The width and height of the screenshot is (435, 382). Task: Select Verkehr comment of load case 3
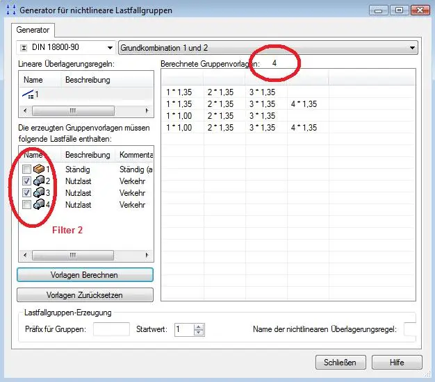(132, 193)
